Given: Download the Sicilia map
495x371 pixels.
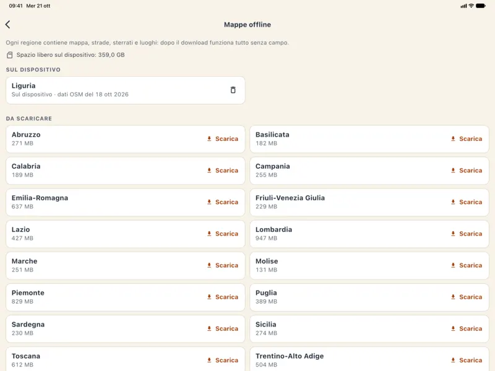Looking at the screenshot, I should (467, 328).
